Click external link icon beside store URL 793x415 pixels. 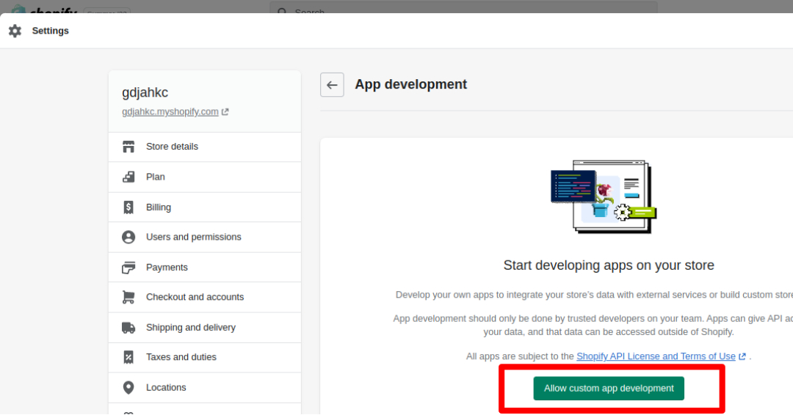coord(225,111)
